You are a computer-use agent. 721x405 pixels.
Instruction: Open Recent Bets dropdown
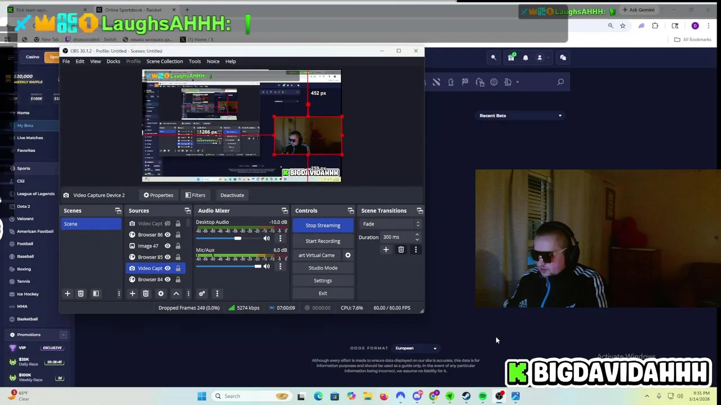tap(520, 116)
